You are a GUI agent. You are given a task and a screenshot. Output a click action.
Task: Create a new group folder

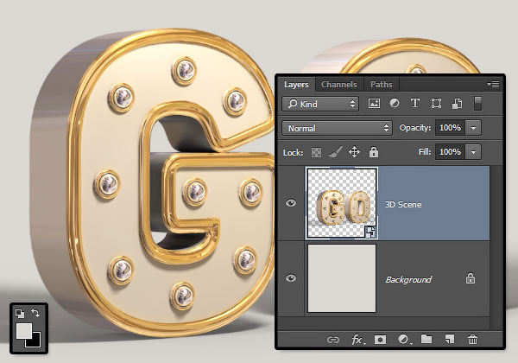point(426,340)
